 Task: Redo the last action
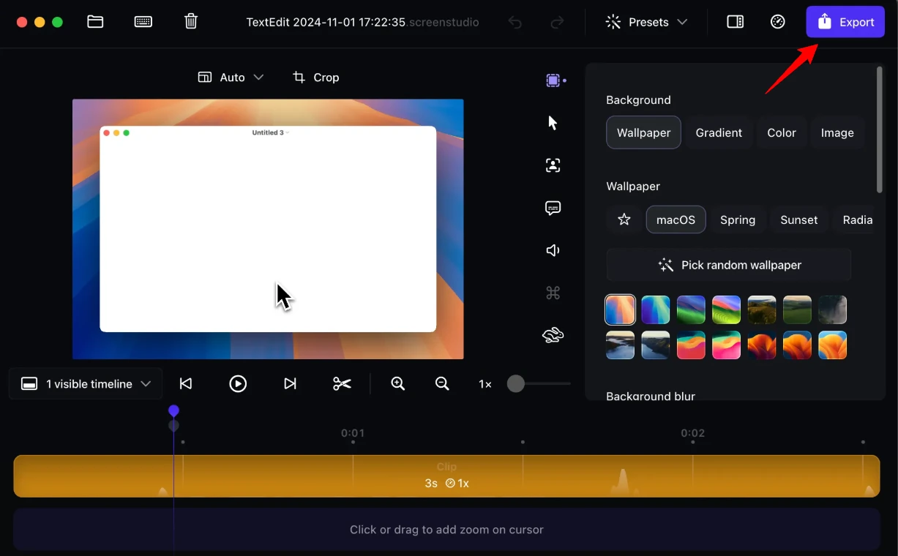pyautogui.click(x=557, y=23)
